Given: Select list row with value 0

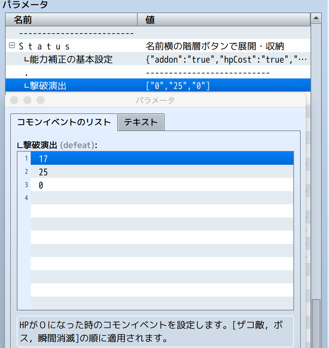Looking at the screenshot, I should click(x=162, y=185).
